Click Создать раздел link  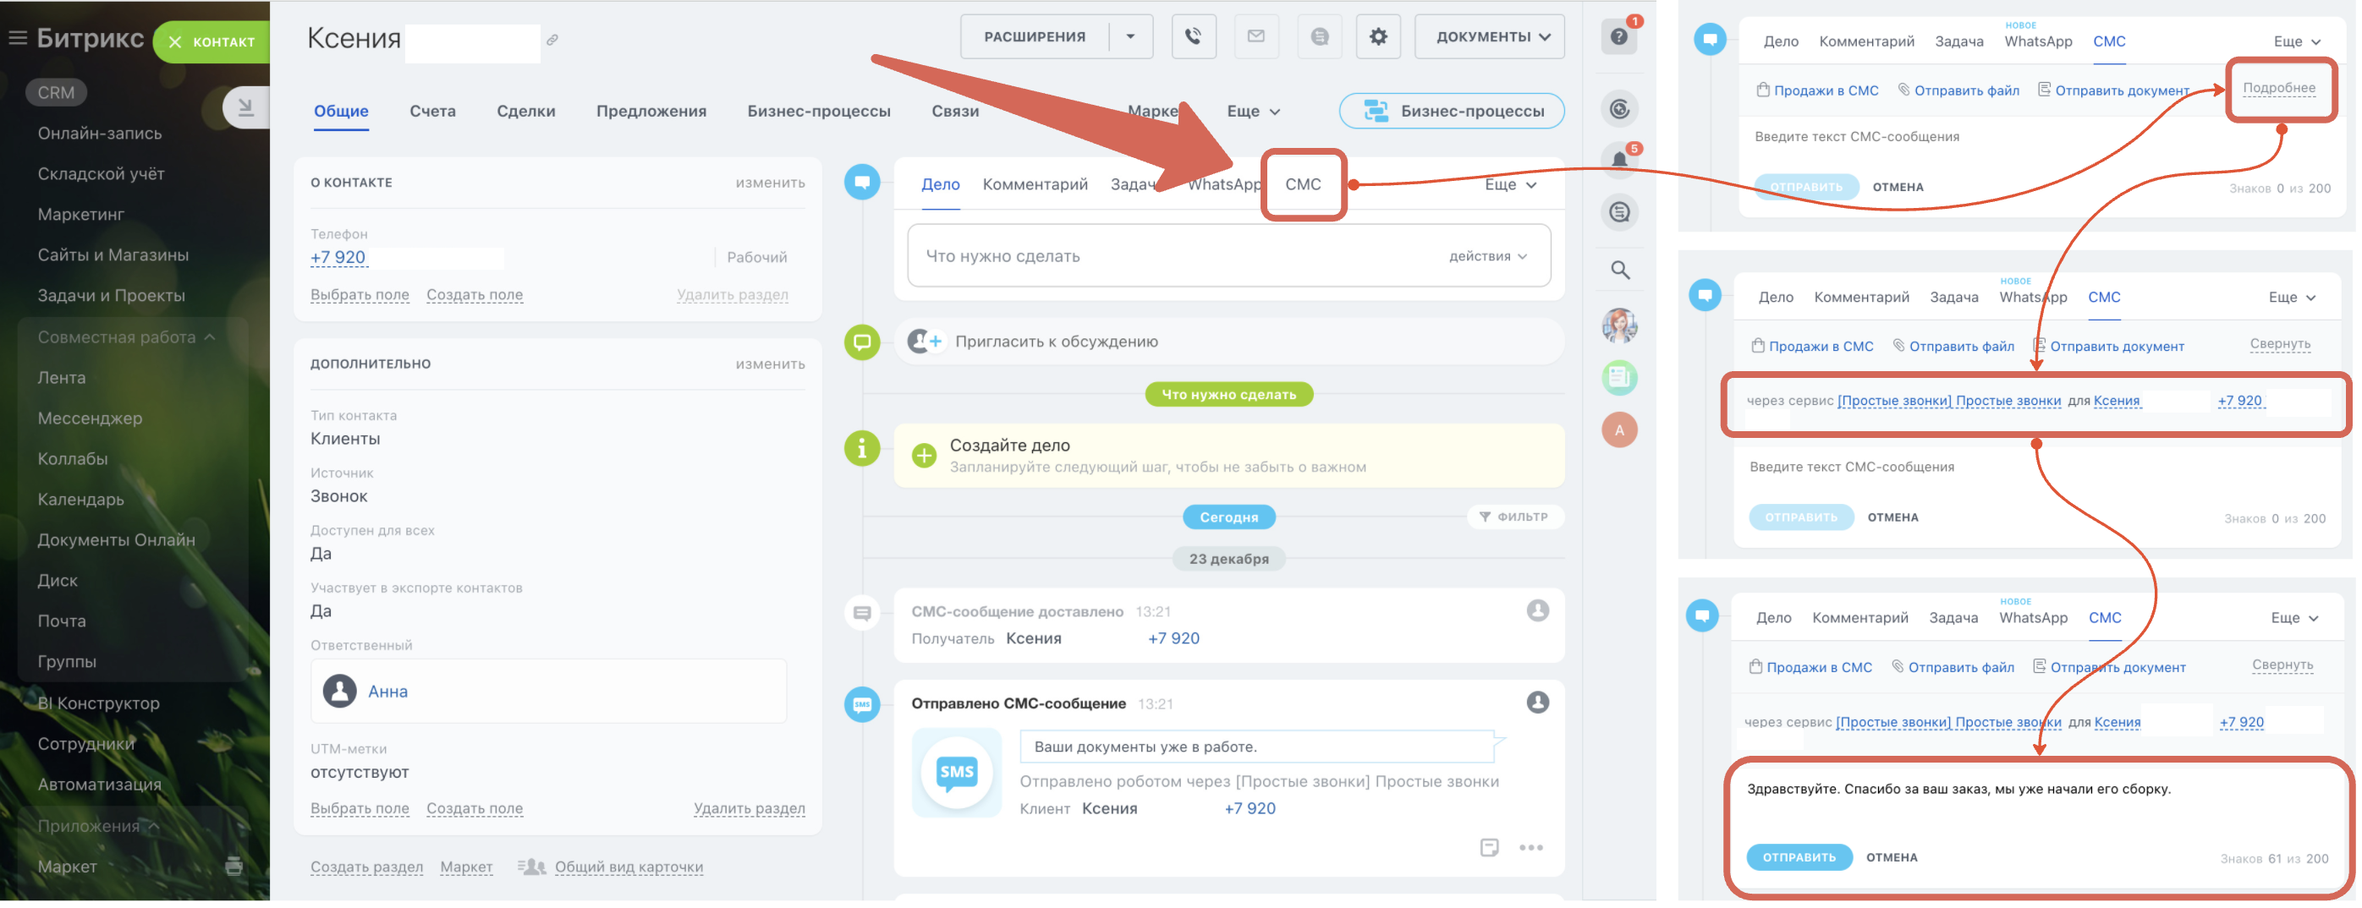pos(367,867)
